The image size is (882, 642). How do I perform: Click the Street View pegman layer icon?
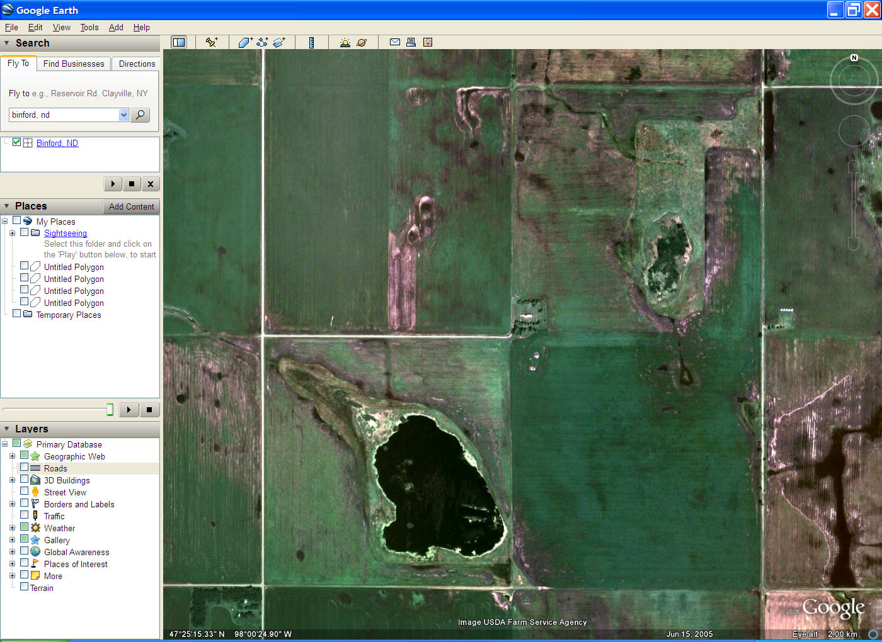pos(35,492)
